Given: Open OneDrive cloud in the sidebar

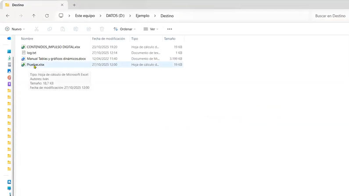Looking at the screenshot, I should coord(9,39).
